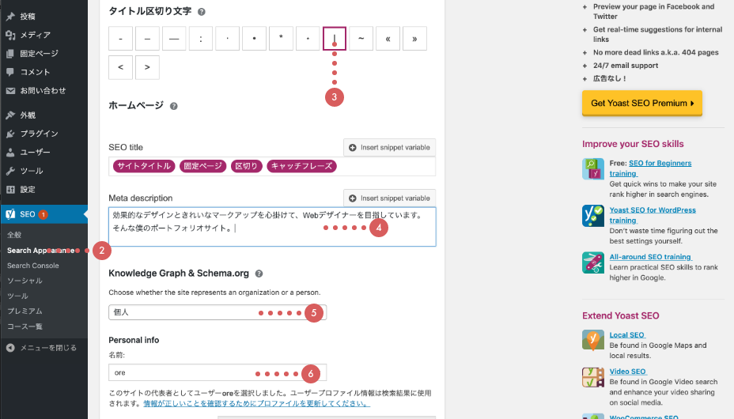The height and width of the screenshot is (419, 734).
Task: Click the プラグイン plugin icon
Action: pyautogui.click(x=11, y=134)
